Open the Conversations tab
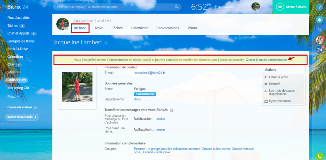Viewport: 326px width, 160px height. point(167,28)
